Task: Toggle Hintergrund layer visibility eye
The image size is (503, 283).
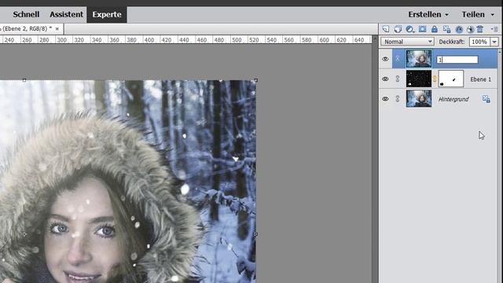Action: point(385,99)
